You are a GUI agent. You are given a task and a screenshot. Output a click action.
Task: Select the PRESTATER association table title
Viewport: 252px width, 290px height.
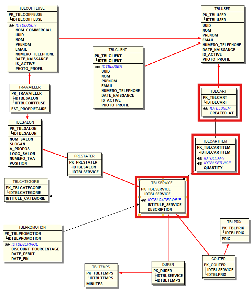click(x=84, y=156)
